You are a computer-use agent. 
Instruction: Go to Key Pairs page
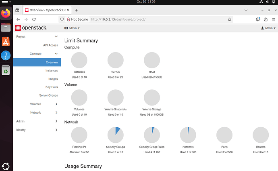coord(52,87)
